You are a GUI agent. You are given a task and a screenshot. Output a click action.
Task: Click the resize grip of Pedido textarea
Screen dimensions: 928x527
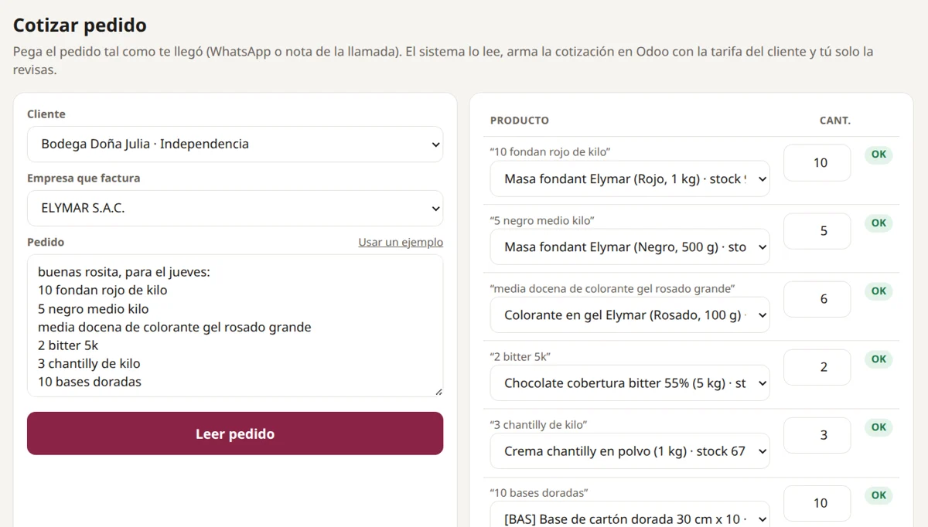click(x=438, y=392)
